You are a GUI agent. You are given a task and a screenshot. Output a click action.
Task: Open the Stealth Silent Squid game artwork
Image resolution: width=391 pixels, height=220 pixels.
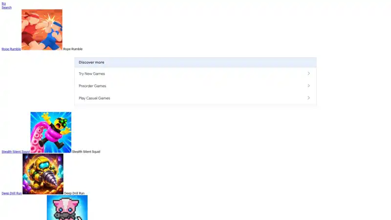tap(51, 132)
